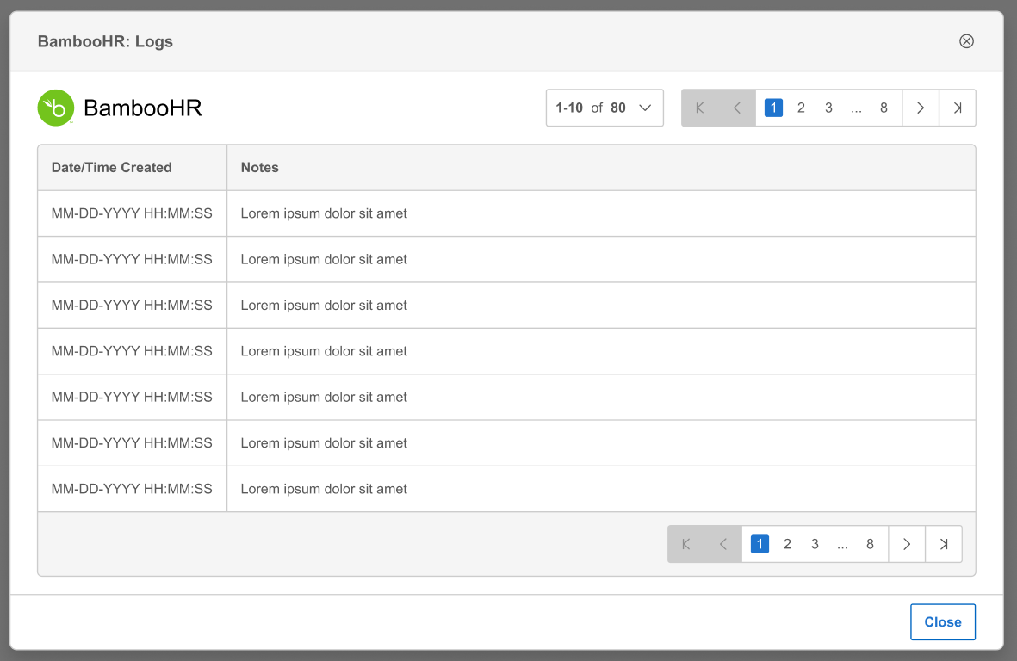Go to next page in top pagination

click(x=921, y=108)
